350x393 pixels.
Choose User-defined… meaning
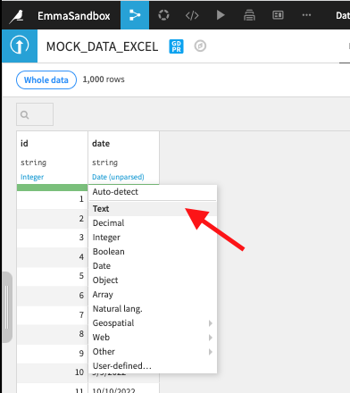tap(153, 366)
